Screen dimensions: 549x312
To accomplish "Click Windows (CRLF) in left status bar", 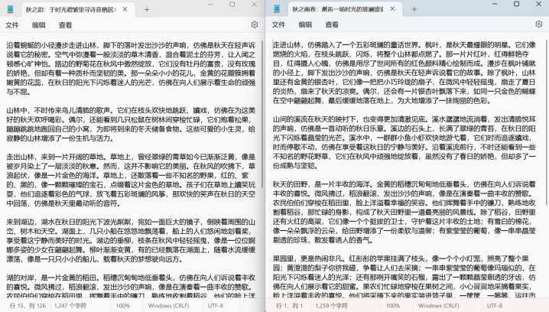I will point(168,306).
